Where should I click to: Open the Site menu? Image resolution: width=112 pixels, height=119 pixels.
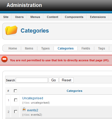click(6, 17)
